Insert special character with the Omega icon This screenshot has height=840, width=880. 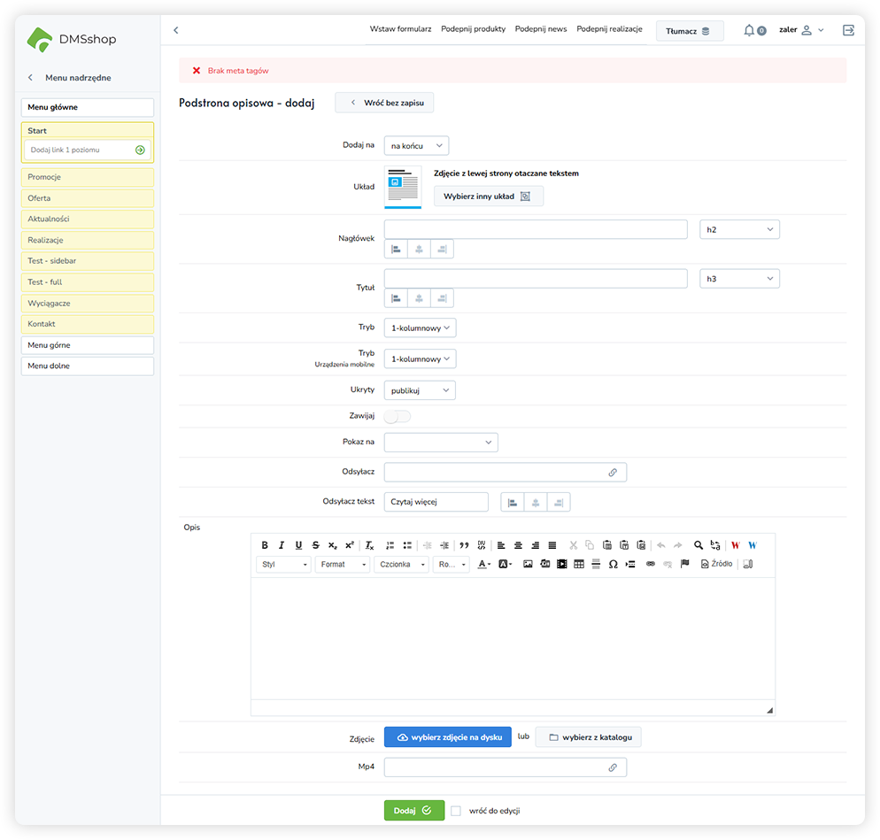pyautogui.click(x=613, y=564)
